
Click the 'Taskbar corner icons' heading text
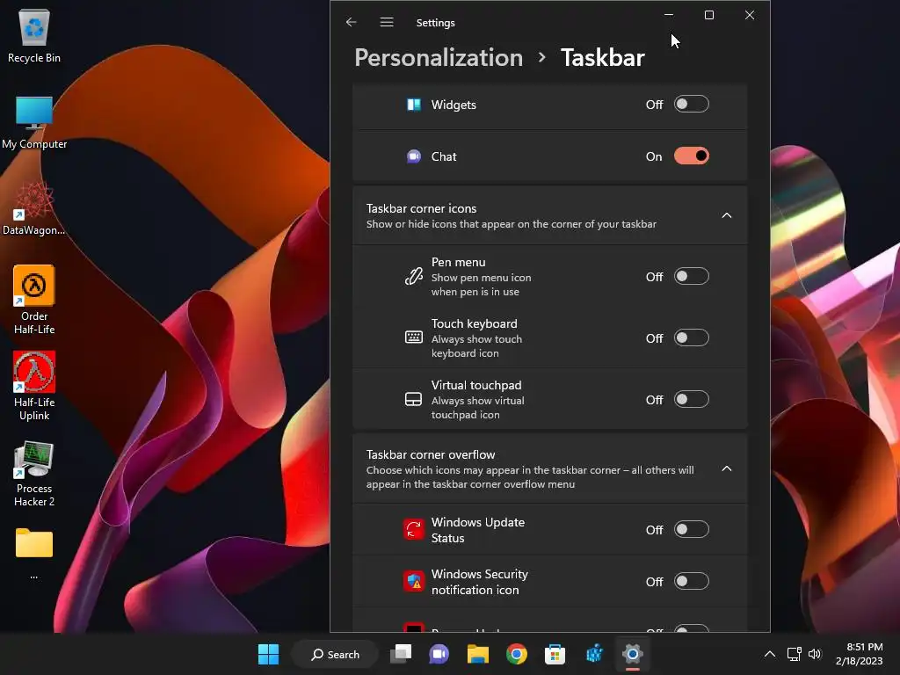[421, 208]
